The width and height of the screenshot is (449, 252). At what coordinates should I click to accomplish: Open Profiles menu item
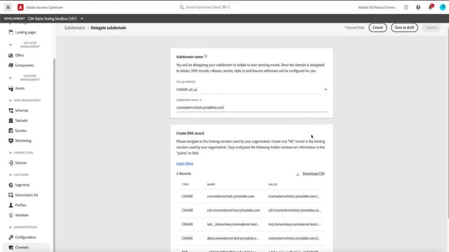coord(20,205)
